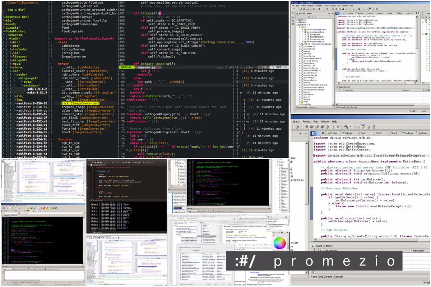Switch to Hierarchy tab in small Eclipse

point(313,107)
